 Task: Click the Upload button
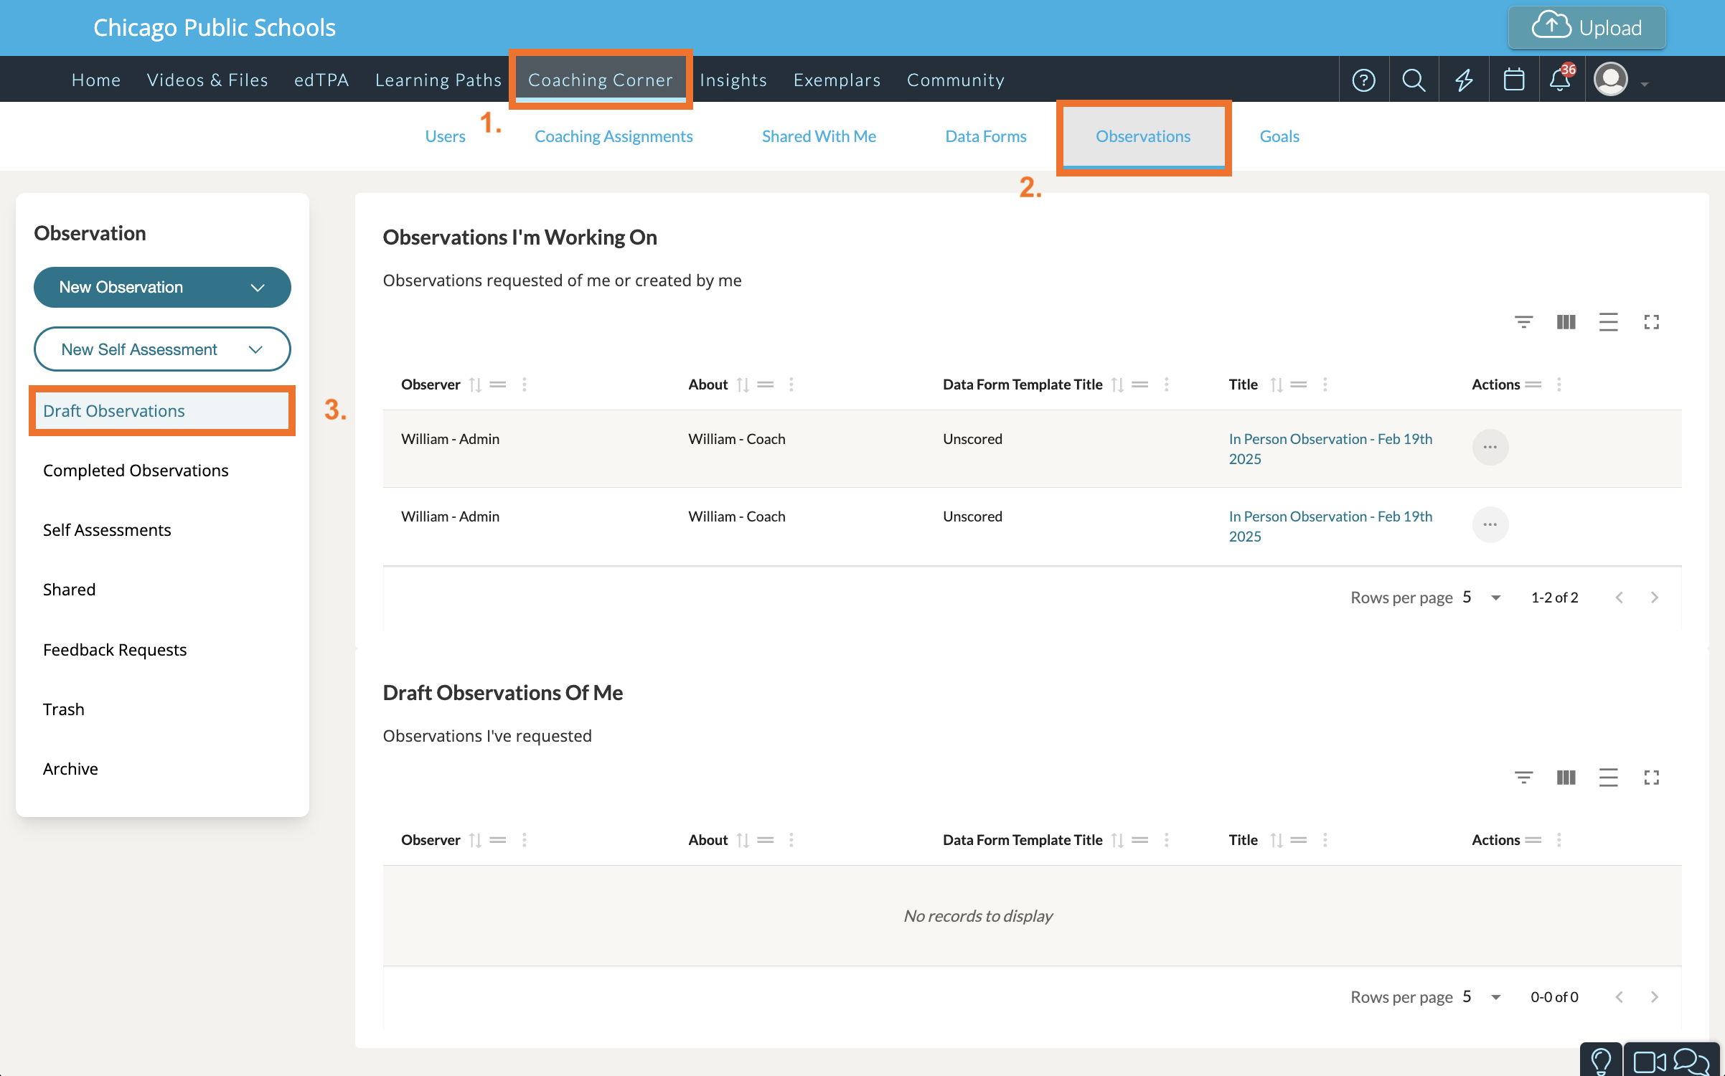coord(1587,28)
